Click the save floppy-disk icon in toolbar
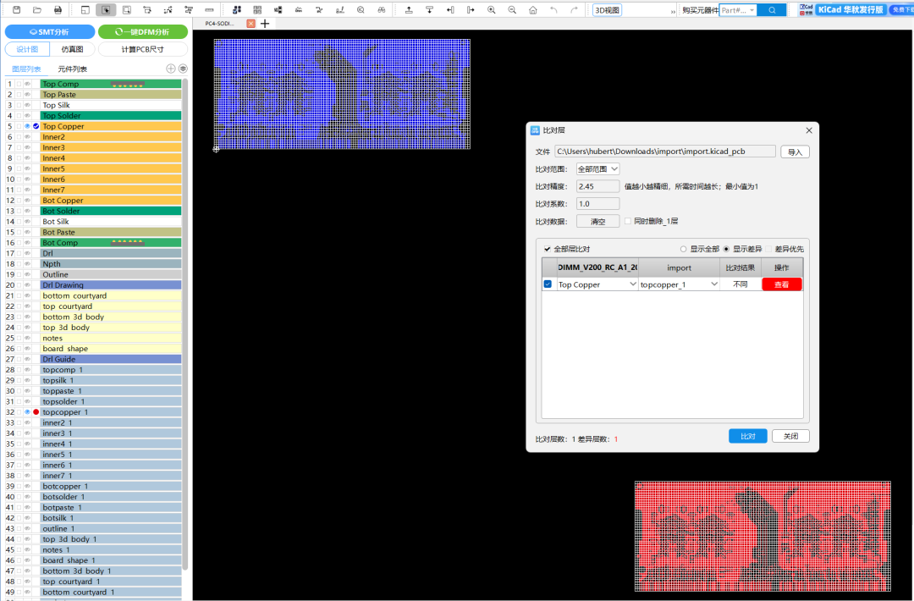914x601 pixels. click(x=16, y=10)
